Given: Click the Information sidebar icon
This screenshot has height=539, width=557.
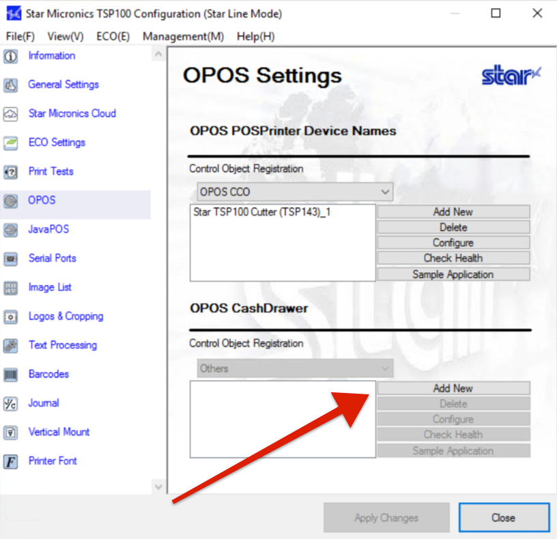Looking at the screenshot, I should tap(11, 56).
